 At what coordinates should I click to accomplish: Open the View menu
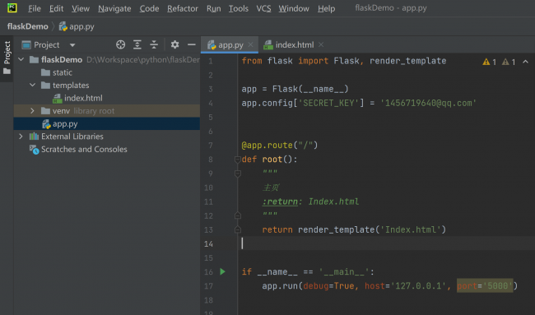(x=81, y=8)
